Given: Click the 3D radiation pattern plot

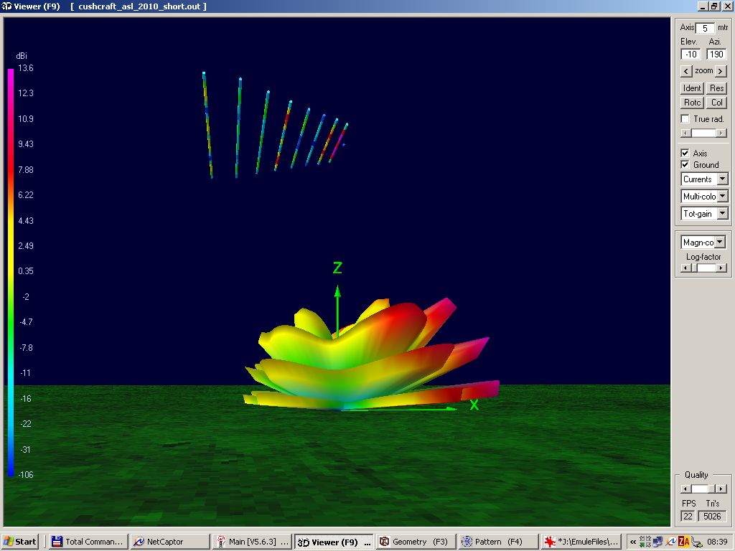Looking at the screenshot, I should tap(370, 356).
